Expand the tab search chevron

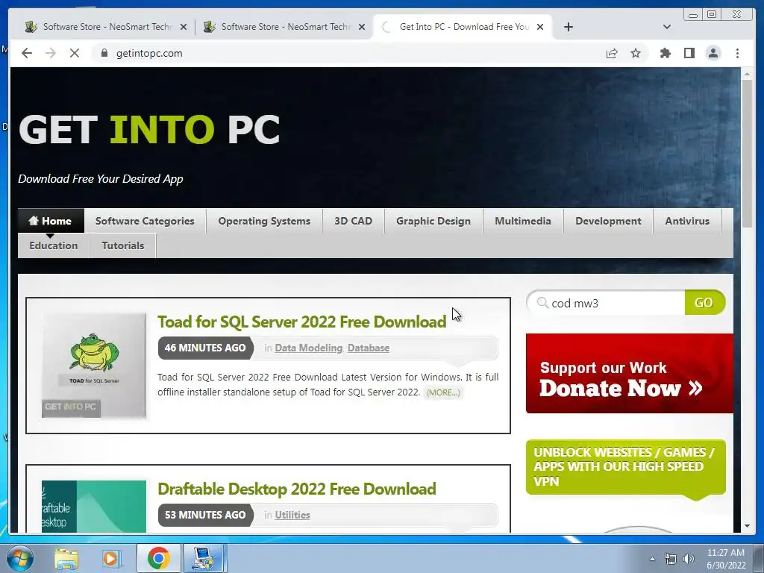pyautogui.click(x=667, y=27)
